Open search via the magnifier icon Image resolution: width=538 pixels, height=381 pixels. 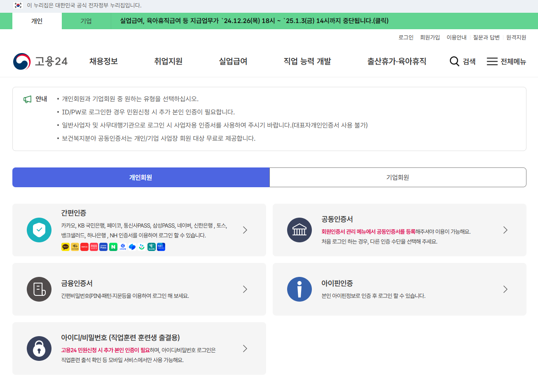click(x=454, y=61)
